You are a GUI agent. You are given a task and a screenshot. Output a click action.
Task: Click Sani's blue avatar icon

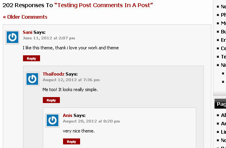point(12,37)
